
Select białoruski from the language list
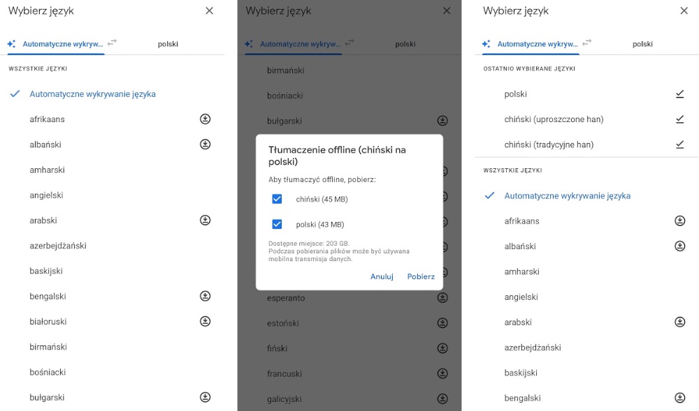coord(48,322)
